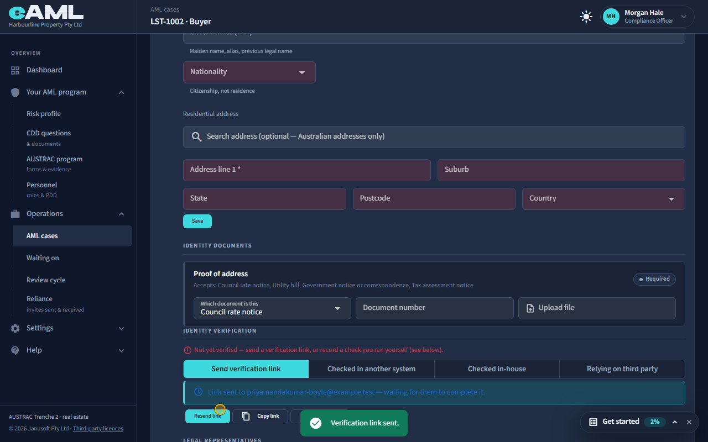The width and height of the screenshot is (708, 442).
Task: Close the Get started widget
Action: [x=689, y=422]
